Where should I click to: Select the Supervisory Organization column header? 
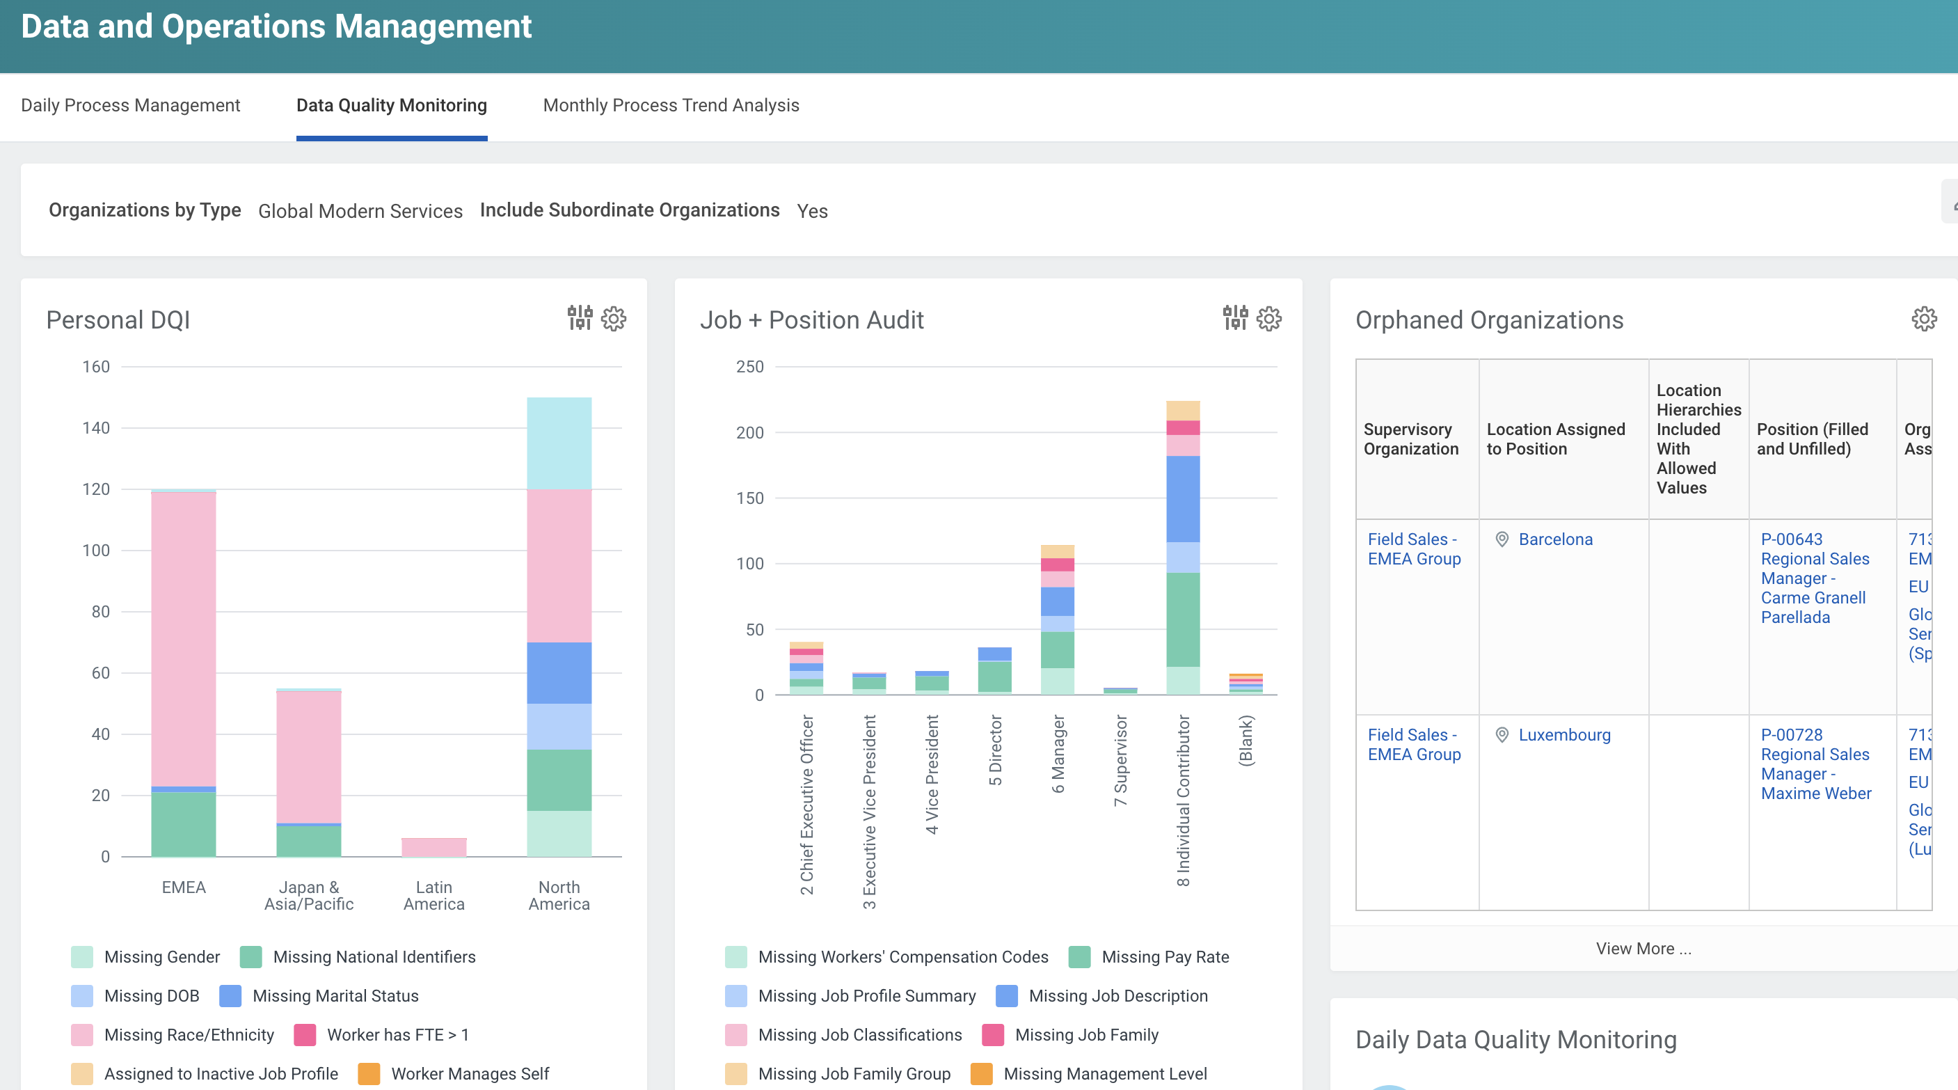(x=1413, y=439)
